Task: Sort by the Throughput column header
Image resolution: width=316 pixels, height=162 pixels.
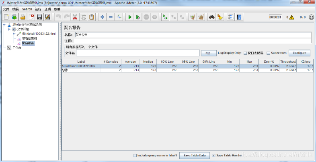Action: [x=288, y=62]
